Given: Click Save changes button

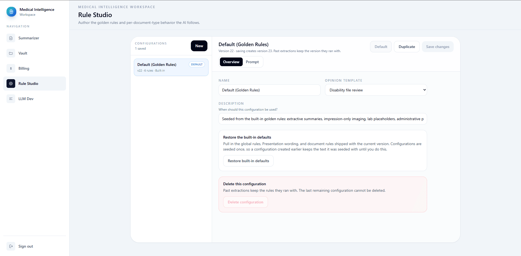Looking at the screenshot, I should tap(438, 47).
